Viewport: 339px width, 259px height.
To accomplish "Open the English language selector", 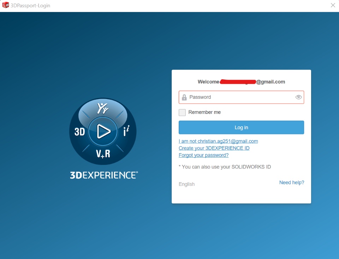I will coord(186,184).
